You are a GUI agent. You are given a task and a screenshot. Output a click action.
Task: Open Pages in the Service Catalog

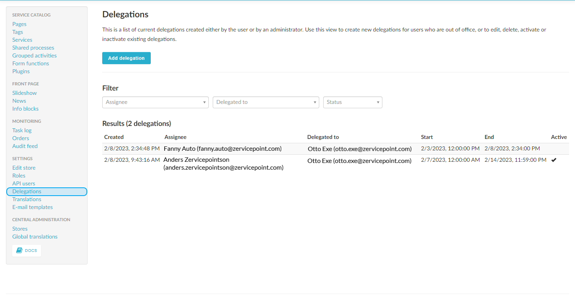[x=19, y=24]
